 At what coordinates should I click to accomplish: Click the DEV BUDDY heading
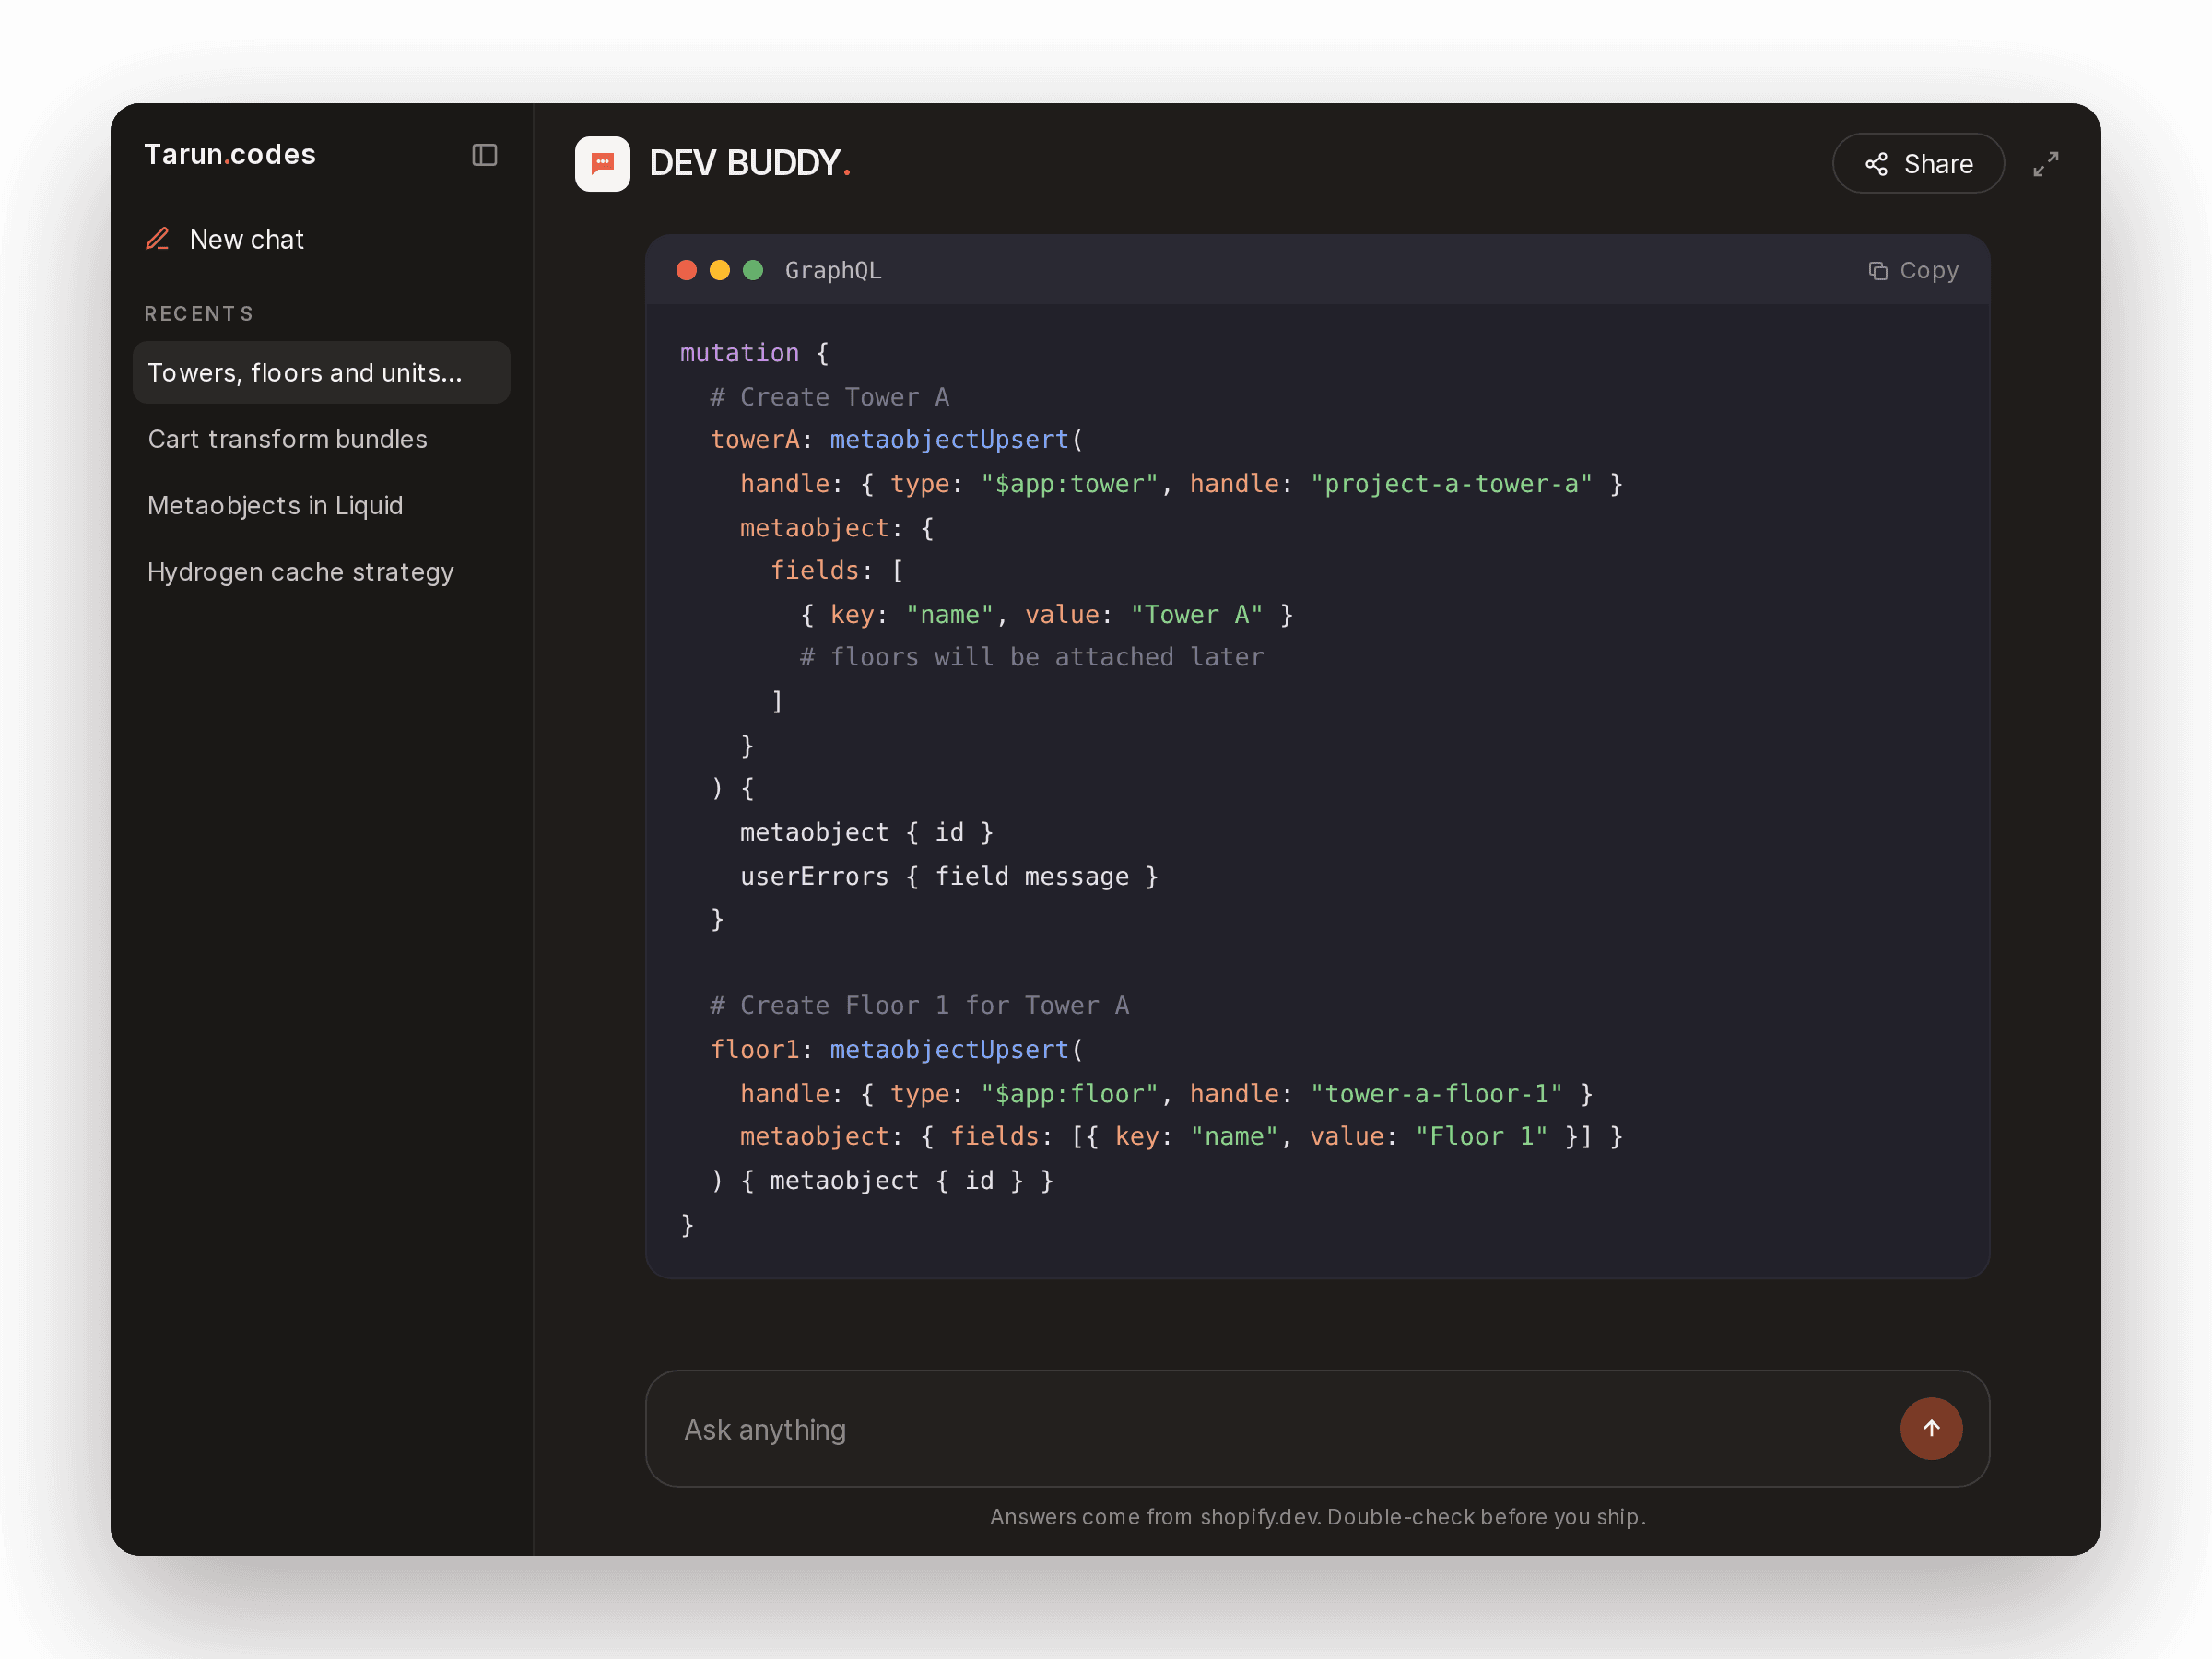click(750, 163)
